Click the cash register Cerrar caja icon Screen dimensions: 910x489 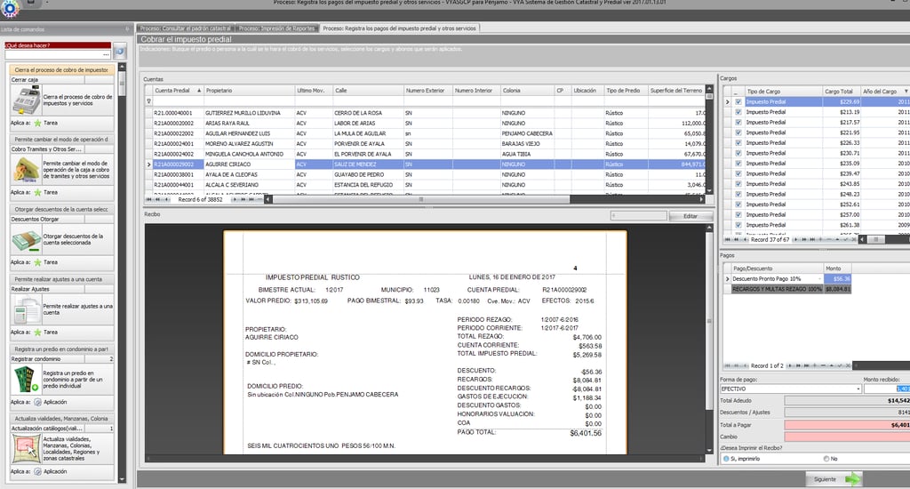[25, 99]
